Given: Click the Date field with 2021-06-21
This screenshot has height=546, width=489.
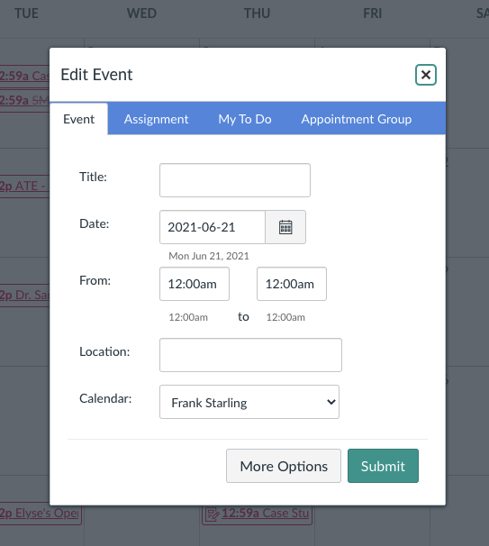Looking at the screenshot, I should (x=213, y=227).
